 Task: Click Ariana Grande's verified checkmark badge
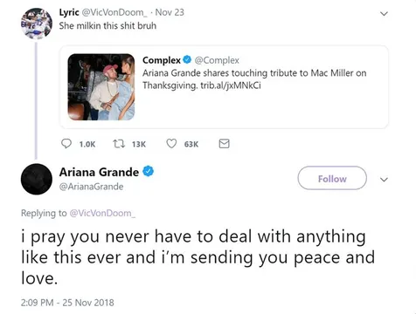click(x=148, y=171)
